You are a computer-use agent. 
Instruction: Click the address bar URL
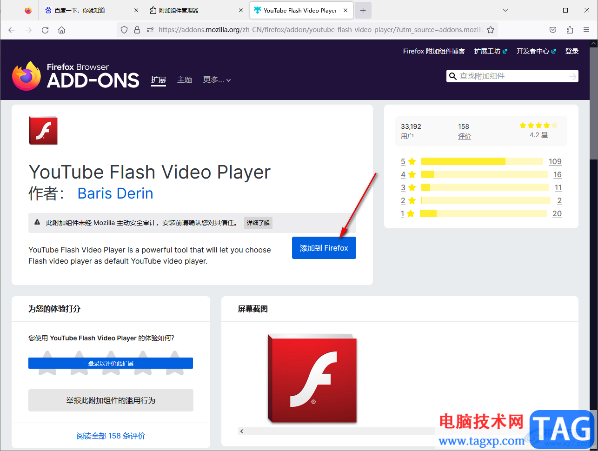click(320, 30)
